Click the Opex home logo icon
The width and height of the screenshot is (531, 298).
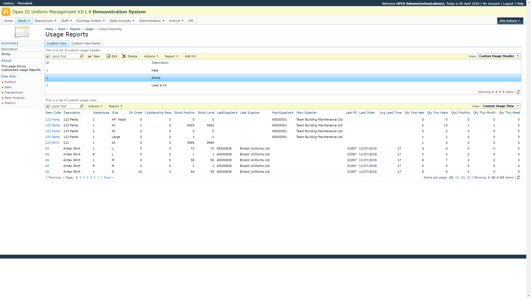[6, 12]
